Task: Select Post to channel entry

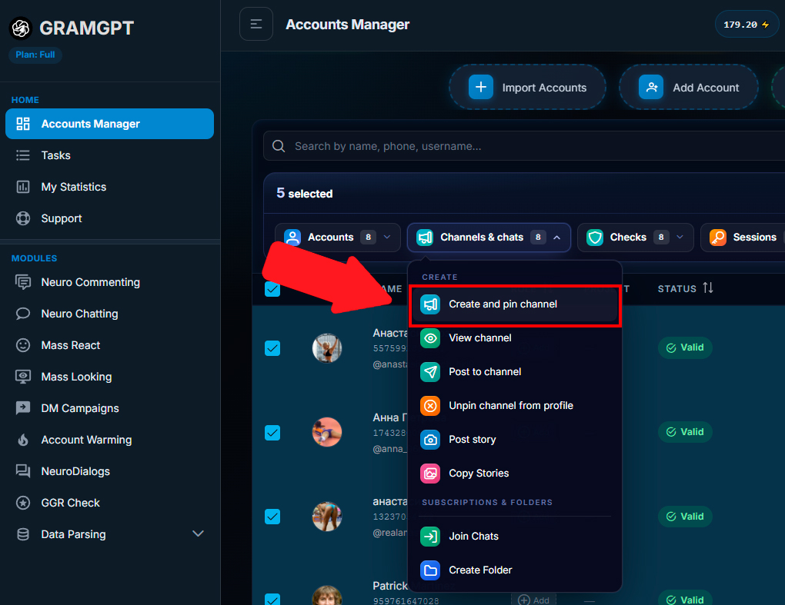Action: click(515, 372)
